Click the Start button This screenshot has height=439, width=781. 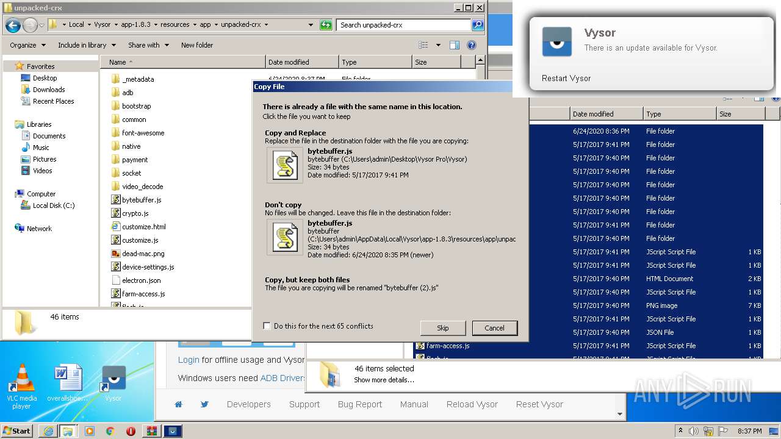16,431
